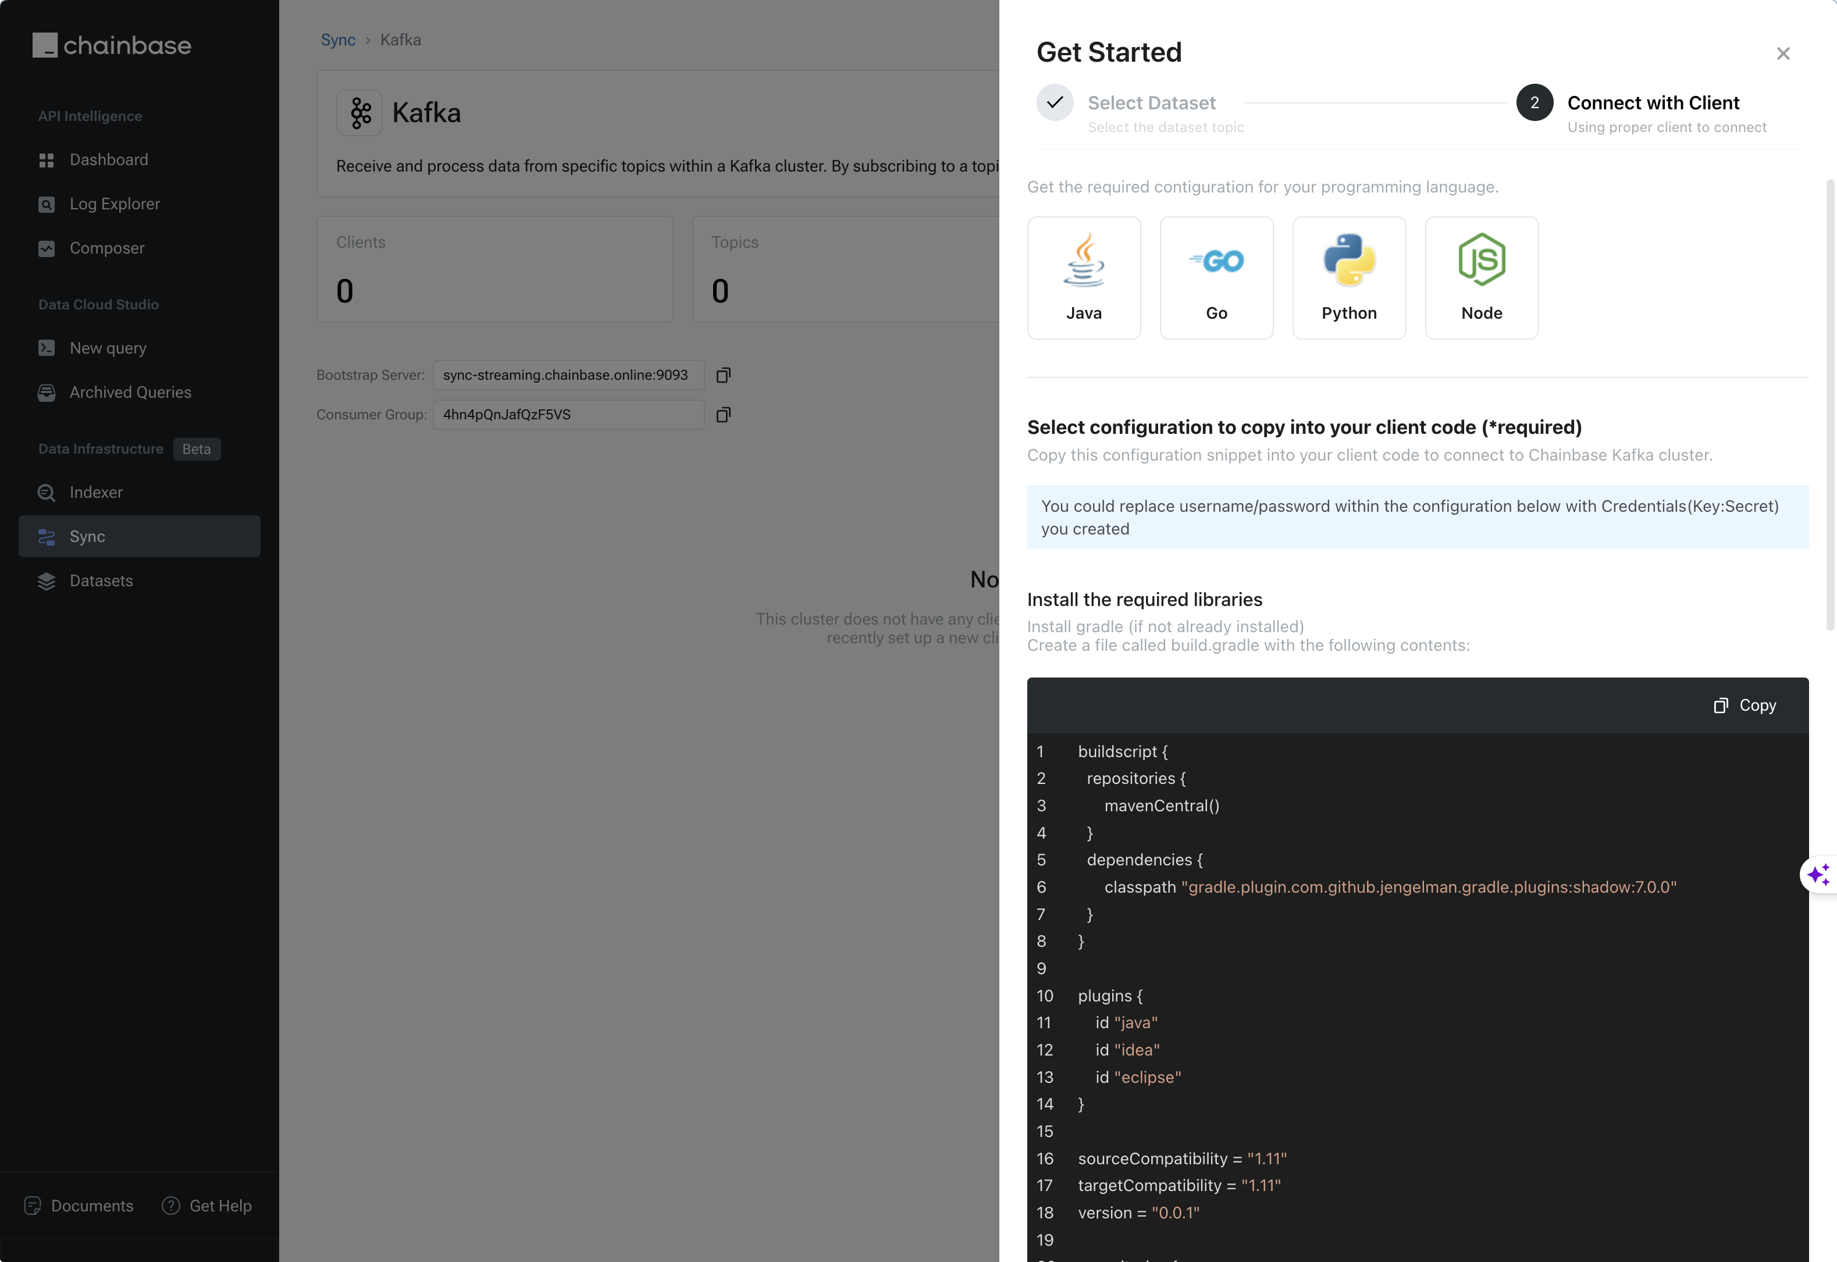This screenshot has width=1837, height=1262.
Task: Close the Get Started panel
Action: coord(1782,54)
